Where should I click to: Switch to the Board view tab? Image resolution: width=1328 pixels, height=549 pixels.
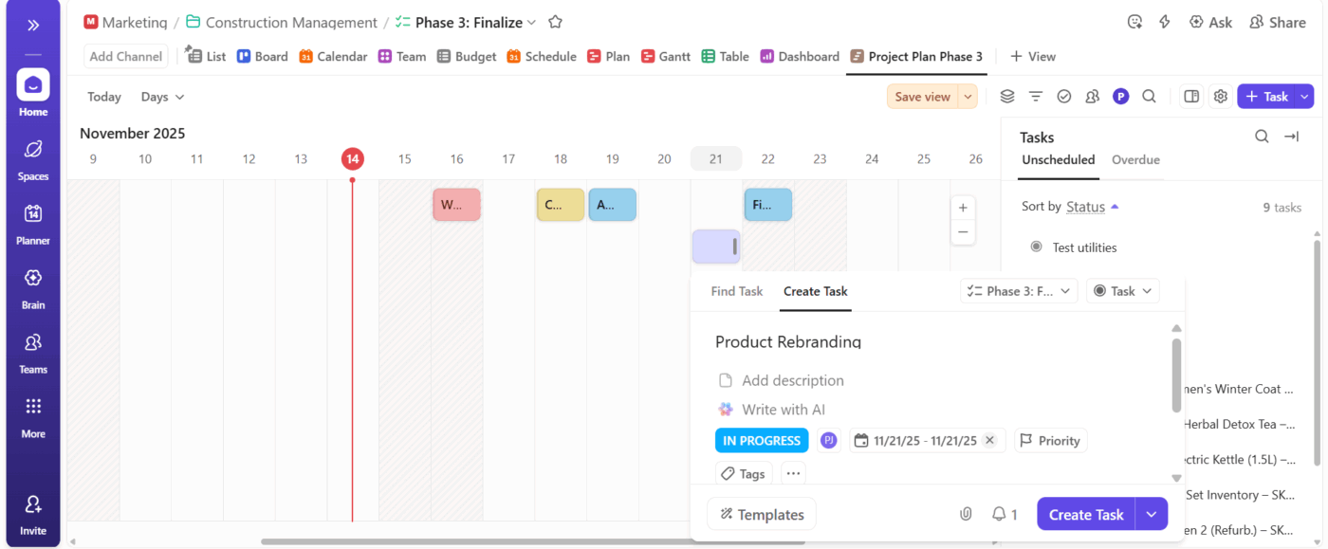point(262,56)
